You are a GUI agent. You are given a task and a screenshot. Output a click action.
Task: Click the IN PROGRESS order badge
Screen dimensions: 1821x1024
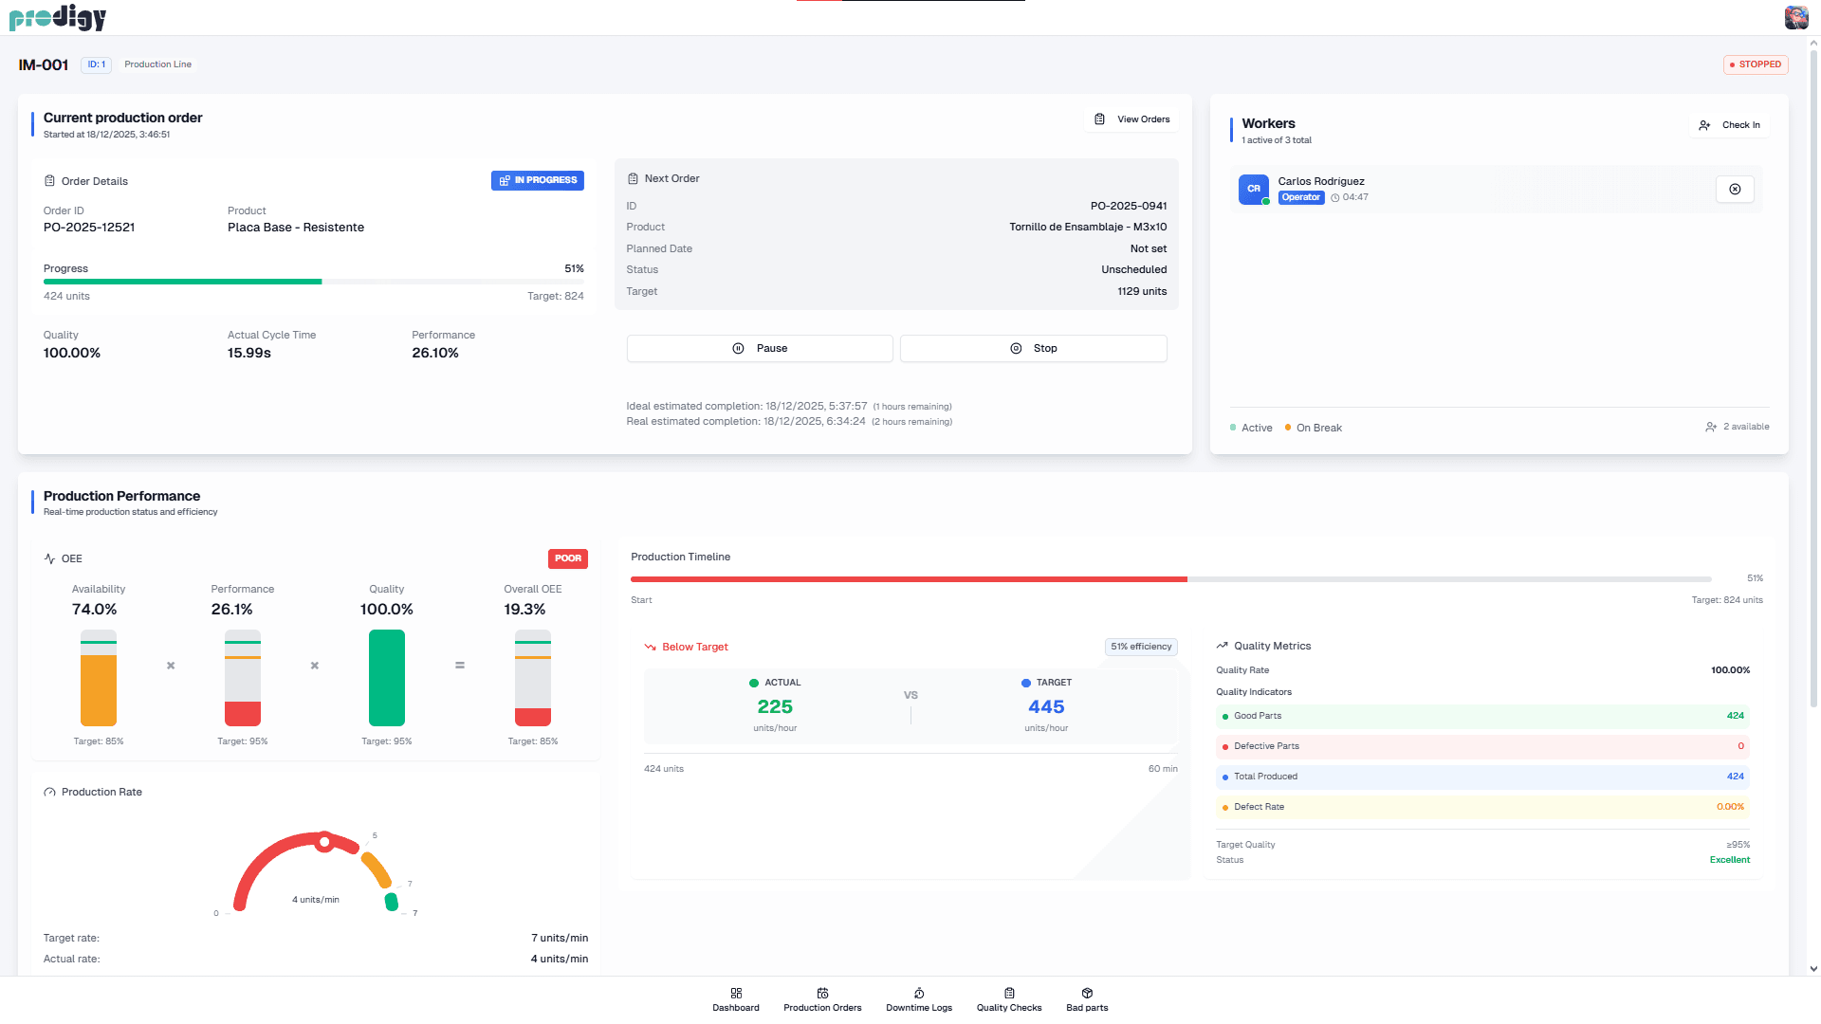pyautogui.click(x=538, y=180)
